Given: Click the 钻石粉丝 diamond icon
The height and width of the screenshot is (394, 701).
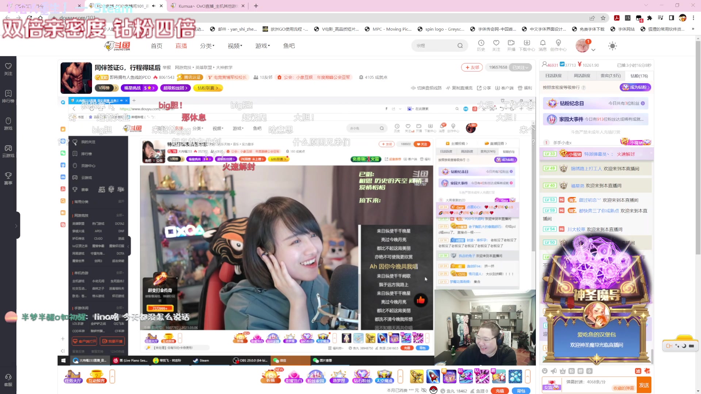Looking at the screenshot, I should coord(362,376).
